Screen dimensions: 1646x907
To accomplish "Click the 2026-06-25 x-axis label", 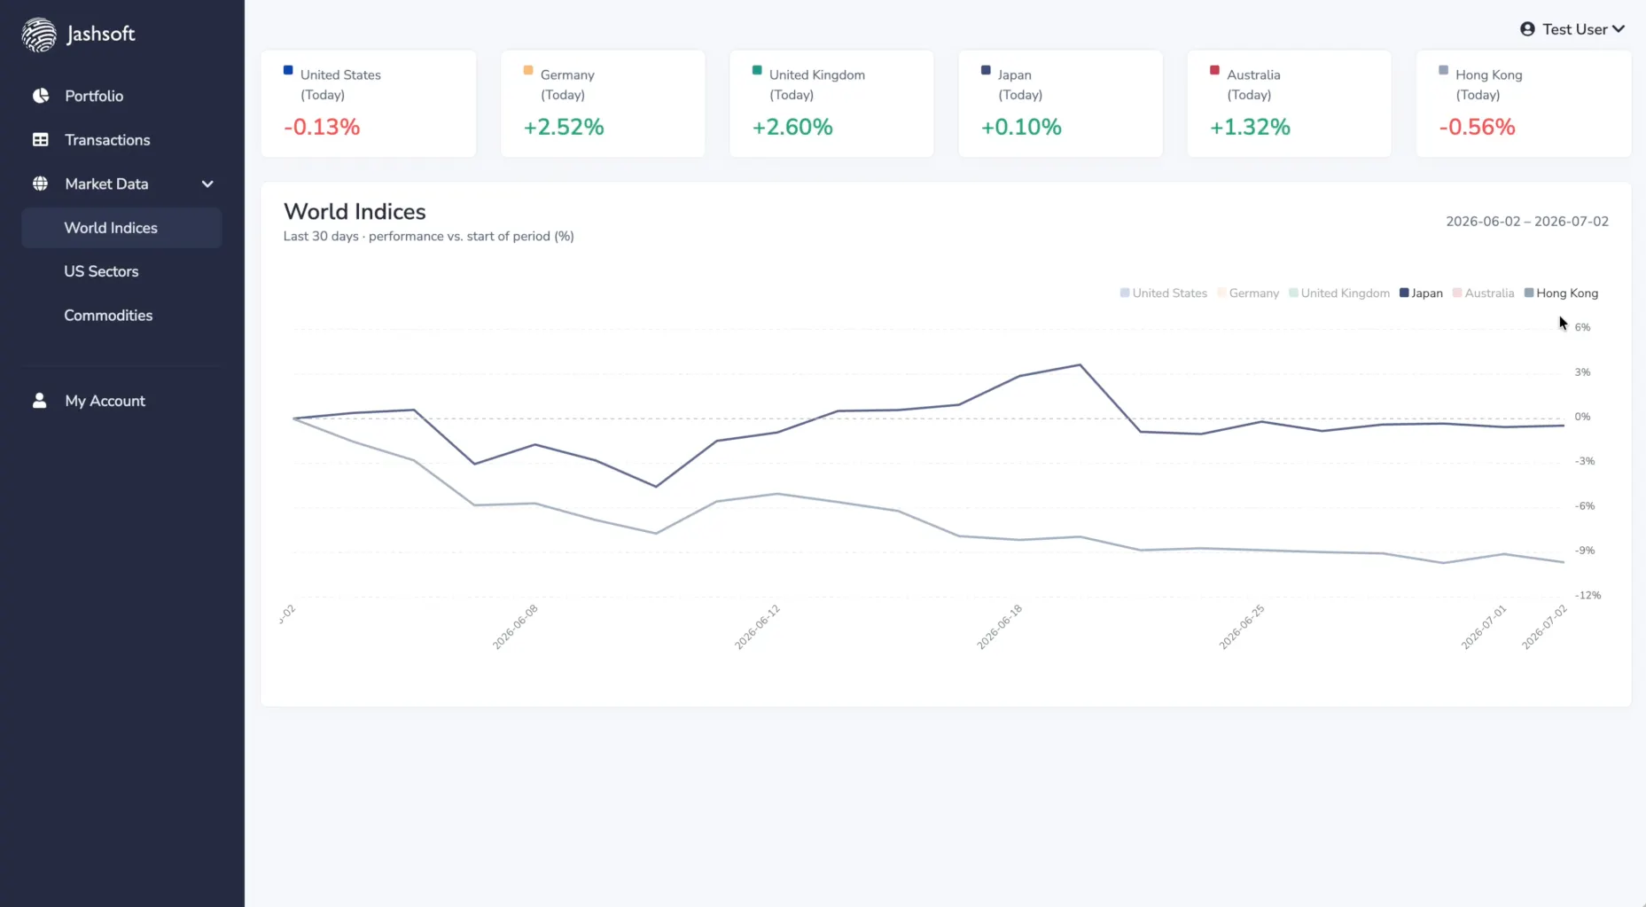I will (1241, 627).
